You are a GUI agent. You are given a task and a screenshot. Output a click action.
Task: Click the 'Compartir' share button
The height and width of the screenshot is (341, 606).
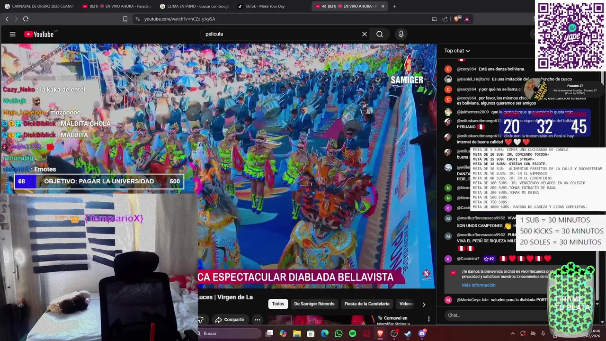coord(230,320)
